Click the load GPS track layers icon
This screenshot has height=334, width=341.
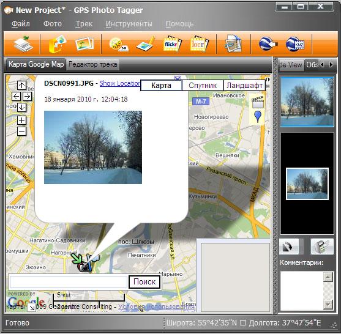[23, 43]
